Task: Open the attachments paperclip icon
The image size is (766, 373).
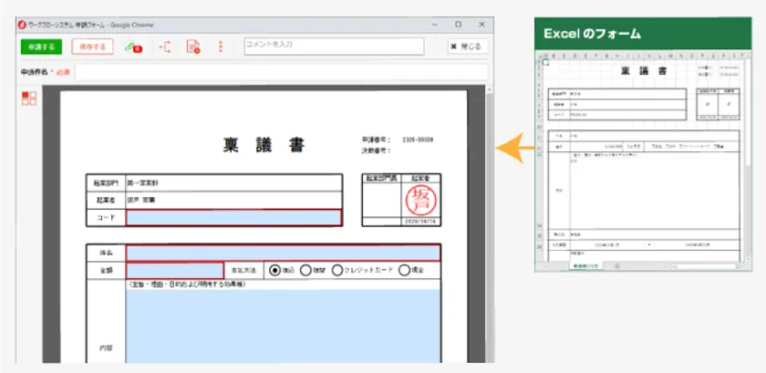Action: [132, 47]
